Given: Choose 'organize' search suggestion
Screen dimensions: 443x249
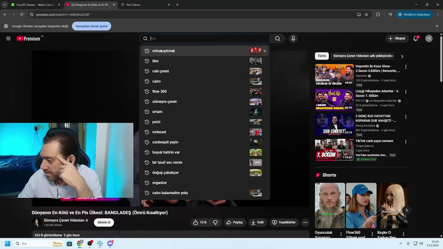Looking at the screenshot, I should [x=205, y=183].
